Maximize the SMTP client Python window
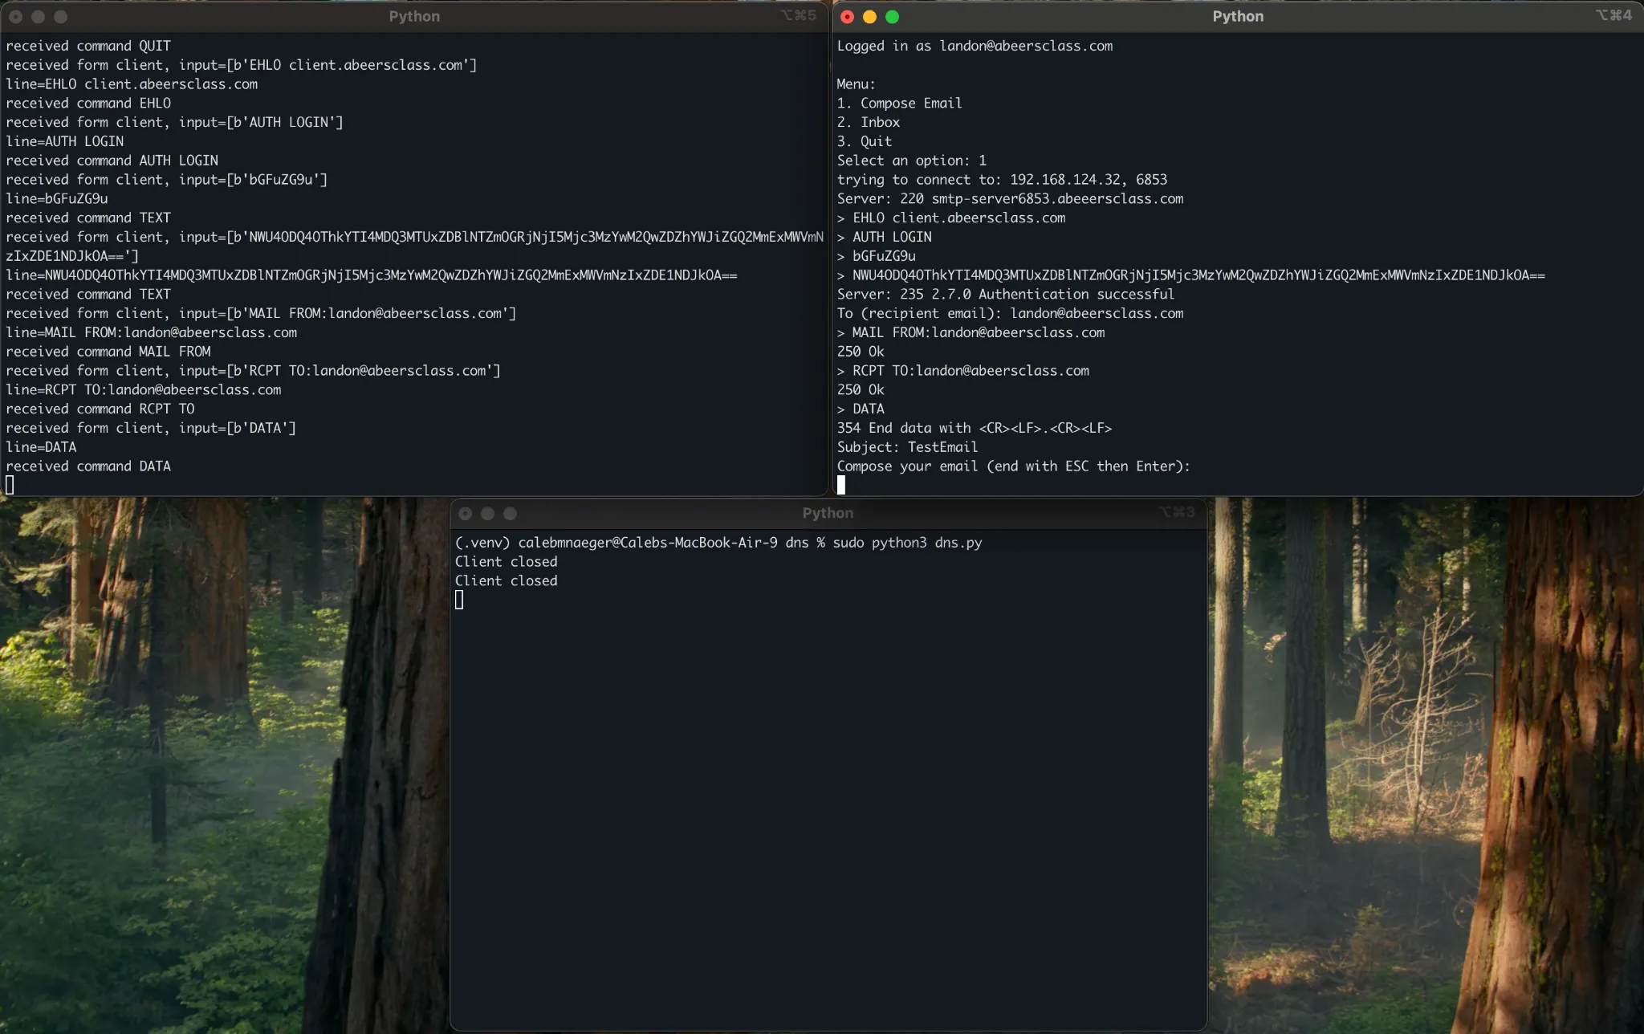 coord(892,17)
